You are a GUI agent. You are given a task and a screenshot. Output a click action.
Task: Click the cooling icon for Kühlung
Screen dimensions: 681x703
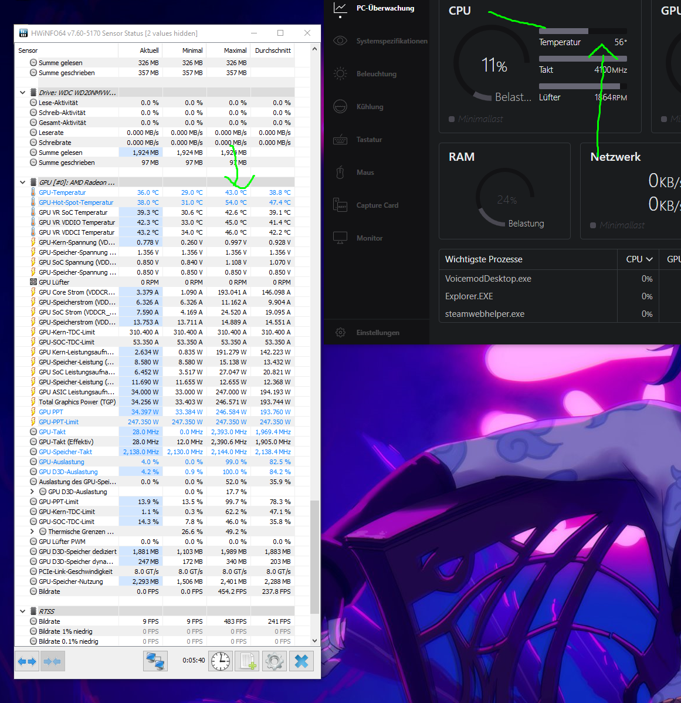[x=340, y=107]
